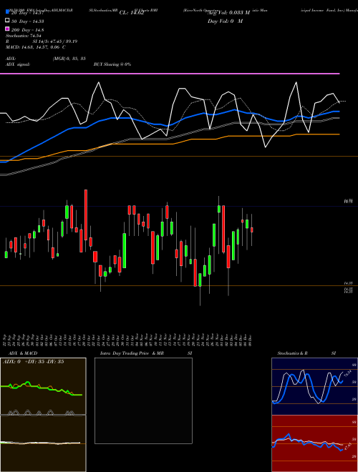Screen dimensions: 358x472
Task: Click the 'ADX: 0 +DY: 35 -DY: 35' readout
Action: coord(33,362)
